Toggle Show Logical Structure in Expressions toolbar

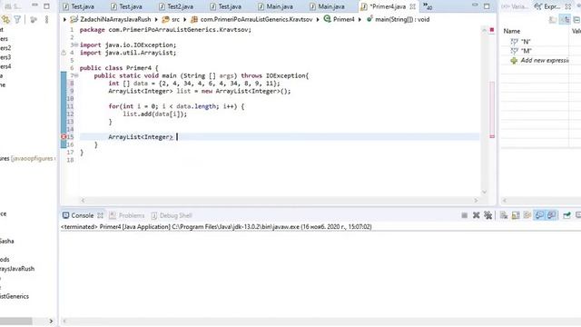click(565, 20)
